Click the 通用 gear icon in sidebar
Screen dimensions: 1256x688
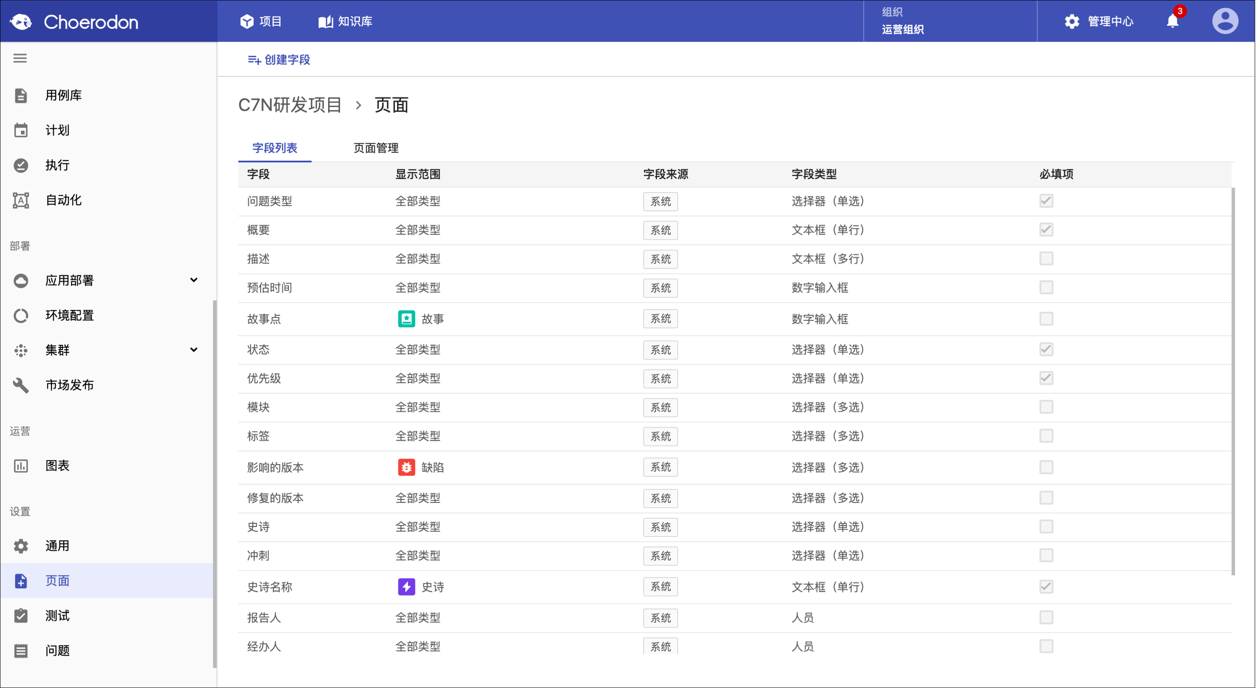pos(20,546)
